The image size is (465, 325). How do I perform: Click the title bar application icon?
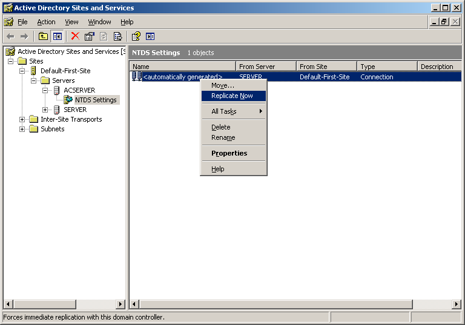click(x=8, y=8)
